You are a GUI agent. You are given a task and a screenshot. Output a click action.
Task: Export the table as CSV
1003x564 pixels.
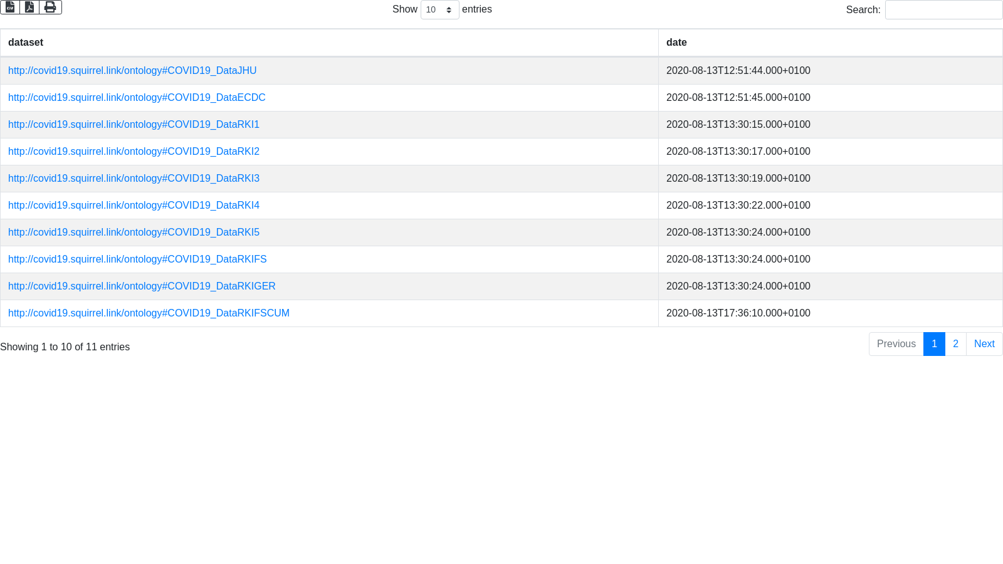click(10, 7)
